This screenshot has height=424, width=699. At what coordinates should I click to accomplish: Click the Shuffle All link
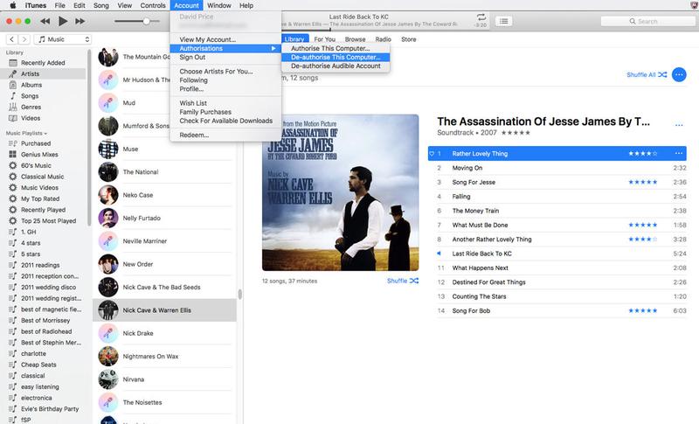(x=647, y=75)
